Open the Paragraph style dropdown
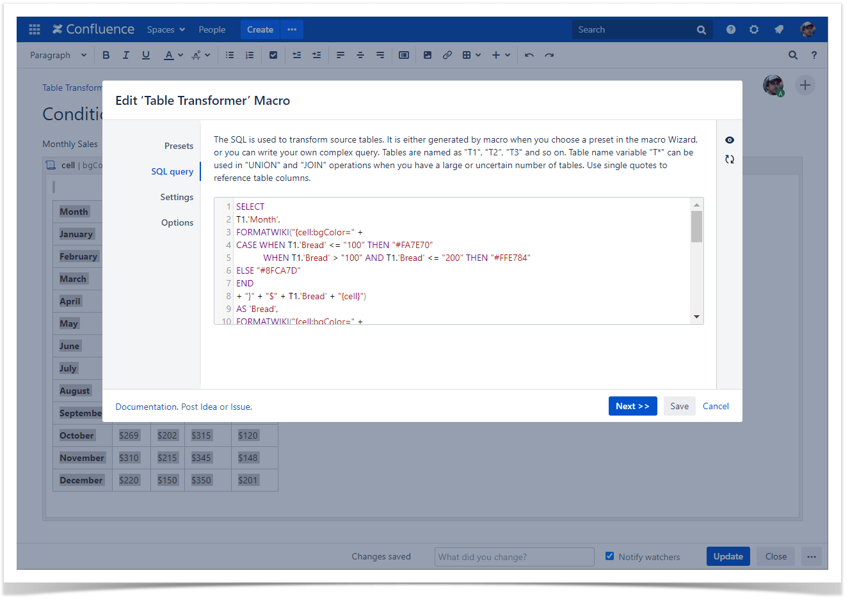Viewport: 850px width, 601px height. click(58, 55)
